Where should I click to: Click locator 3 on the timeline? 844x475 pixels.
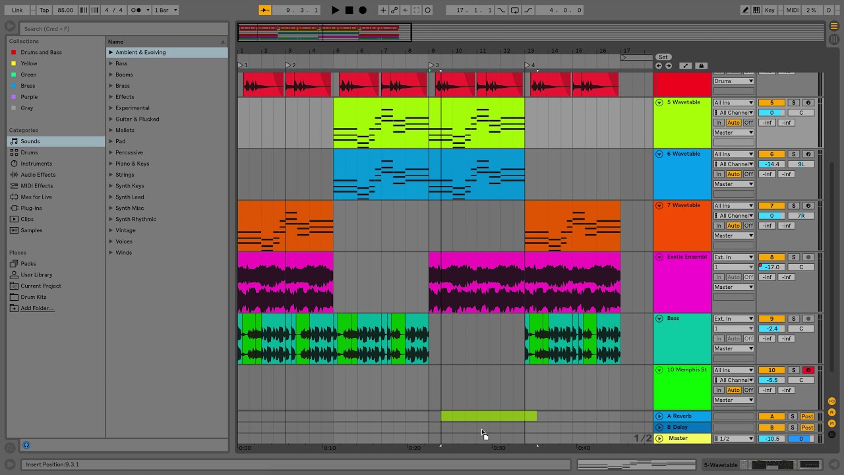433,65
